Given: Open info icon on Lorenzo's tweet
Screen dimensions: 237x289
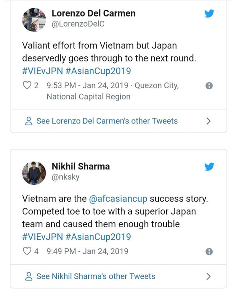Looking at the screenshot, I should pos(209,86).
